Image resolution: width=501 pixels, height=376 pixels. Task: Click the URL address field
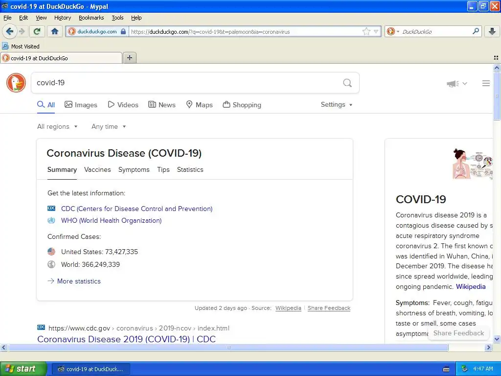[x=246, y=32]
